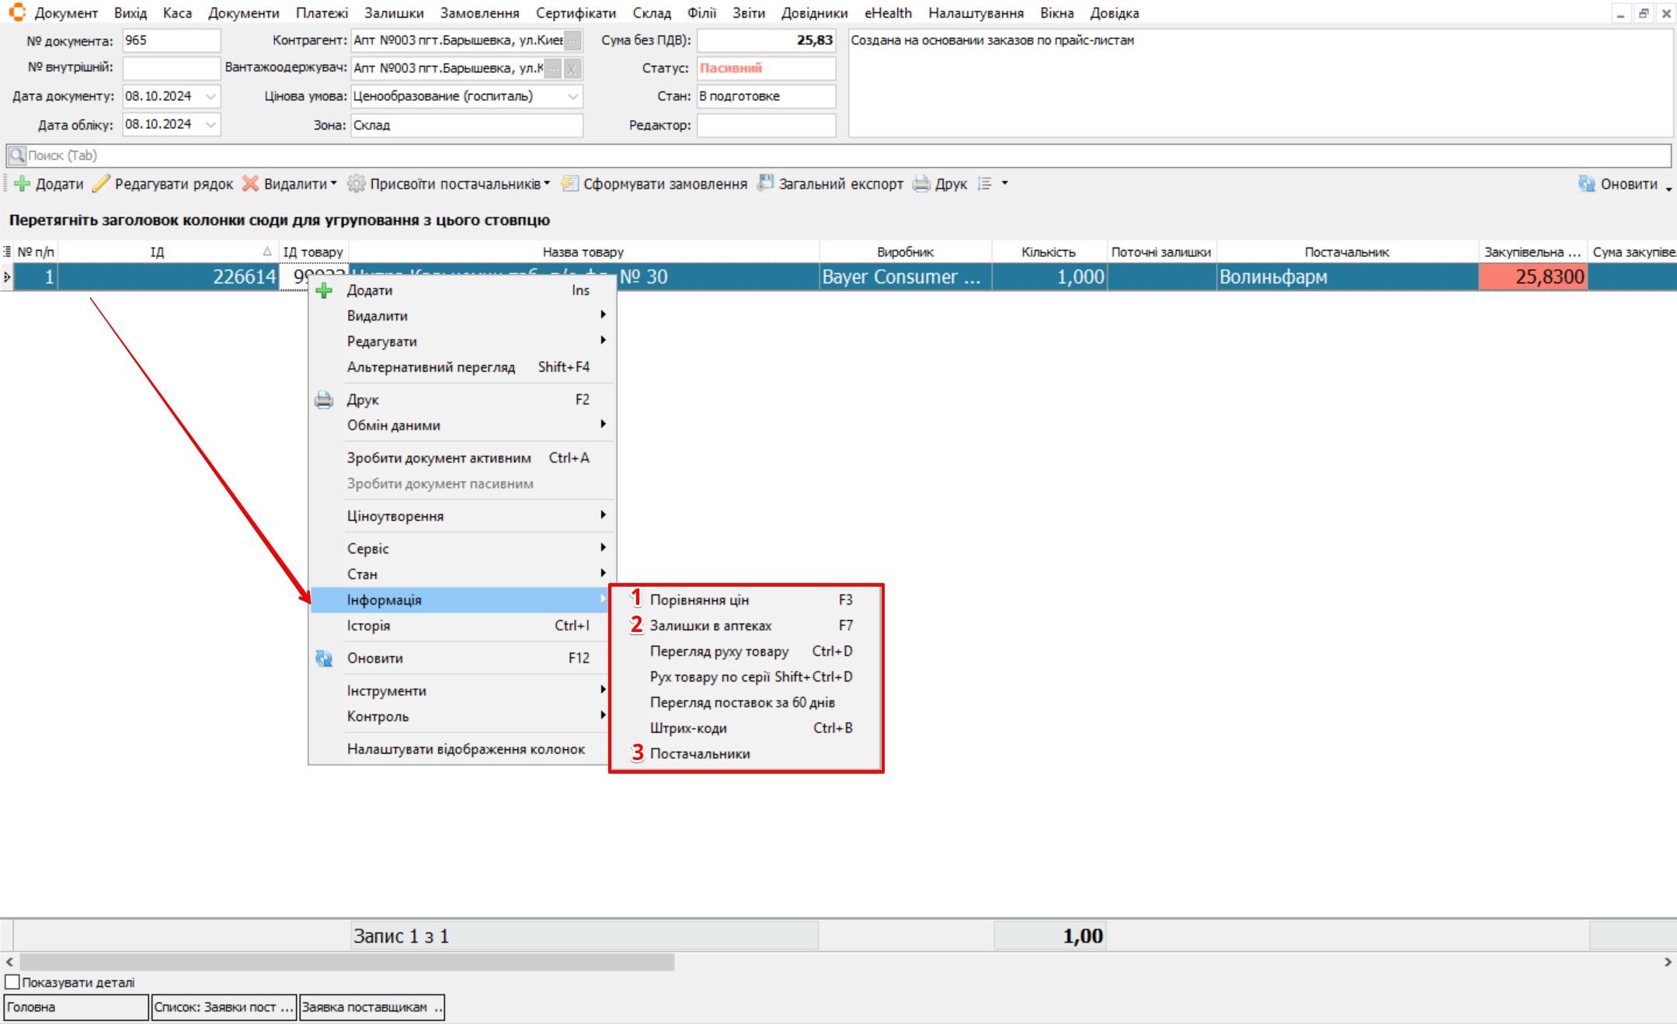Click the pencil Редагувати рядок icon
The height and width of the screenshot is (1024, 1677).
(x=101, y=184)
